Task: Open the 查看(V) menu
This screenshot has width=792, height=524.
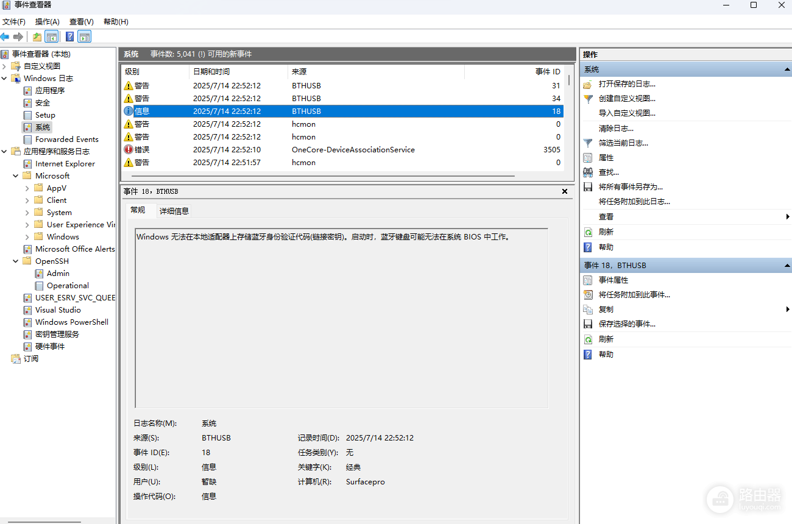Action: point(82,22)
